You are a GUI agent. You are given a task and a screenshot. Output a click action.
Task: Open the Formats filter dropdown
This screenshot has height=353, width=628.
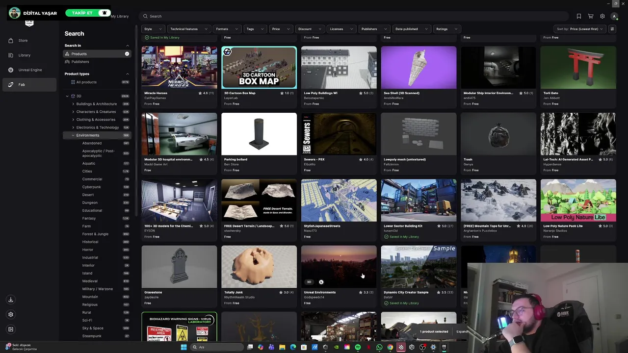point(227,29)
